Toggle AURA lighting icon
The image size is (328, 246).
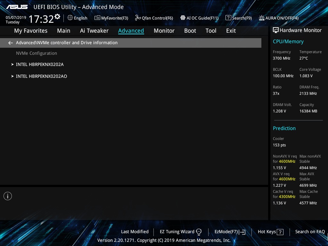(261, 18)
